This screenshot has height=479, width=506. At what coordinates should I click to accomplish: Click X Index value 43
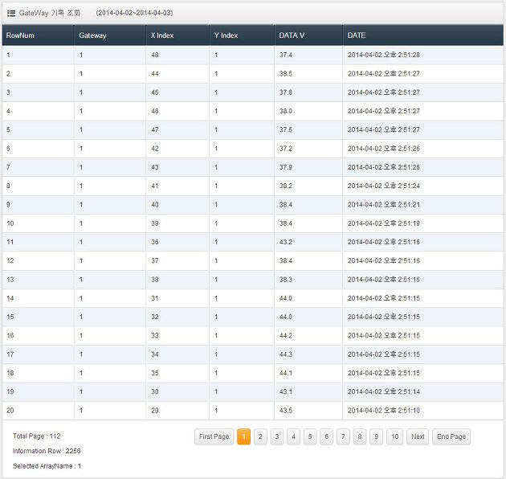click(x=155, y=167)
